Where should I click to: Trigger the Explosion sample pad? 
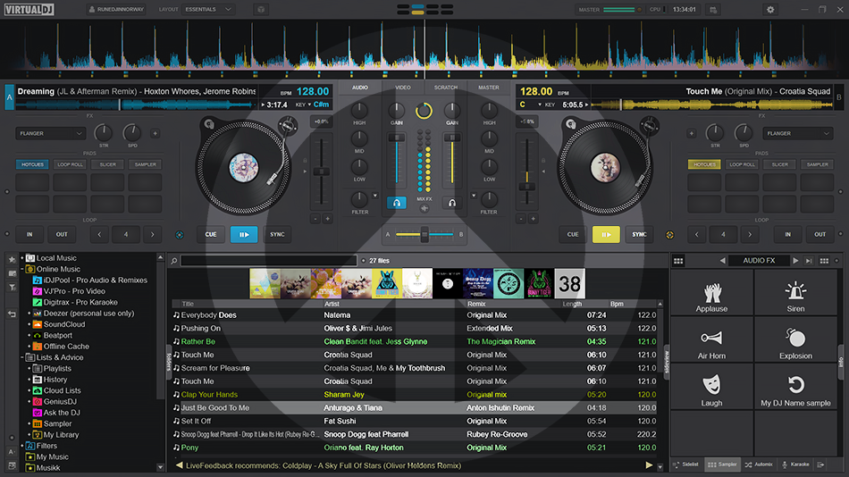(795, 343)
